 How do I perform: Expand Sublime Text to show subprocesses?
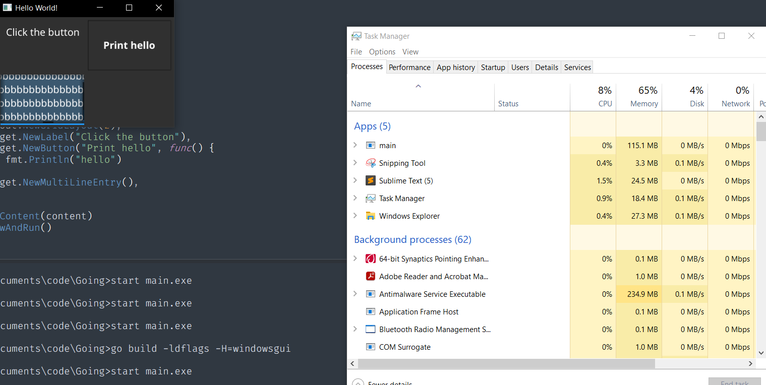pyautogui.click(x=356, y=180)
